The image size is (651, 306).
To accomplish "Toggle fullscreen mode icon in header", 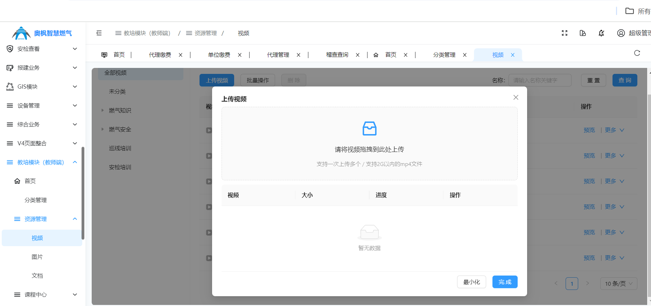I will (565, 33).
